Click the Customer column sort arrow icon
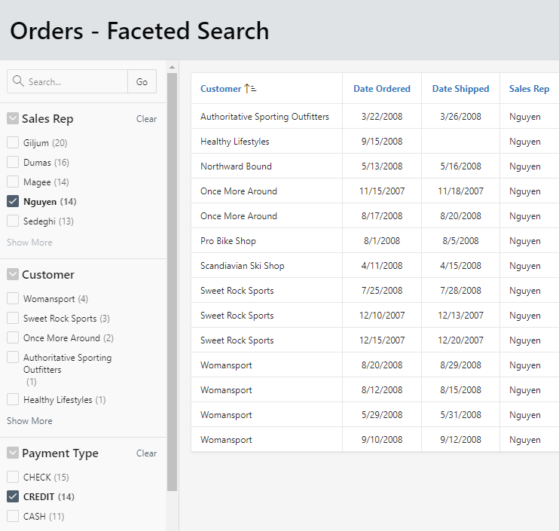 250,89
